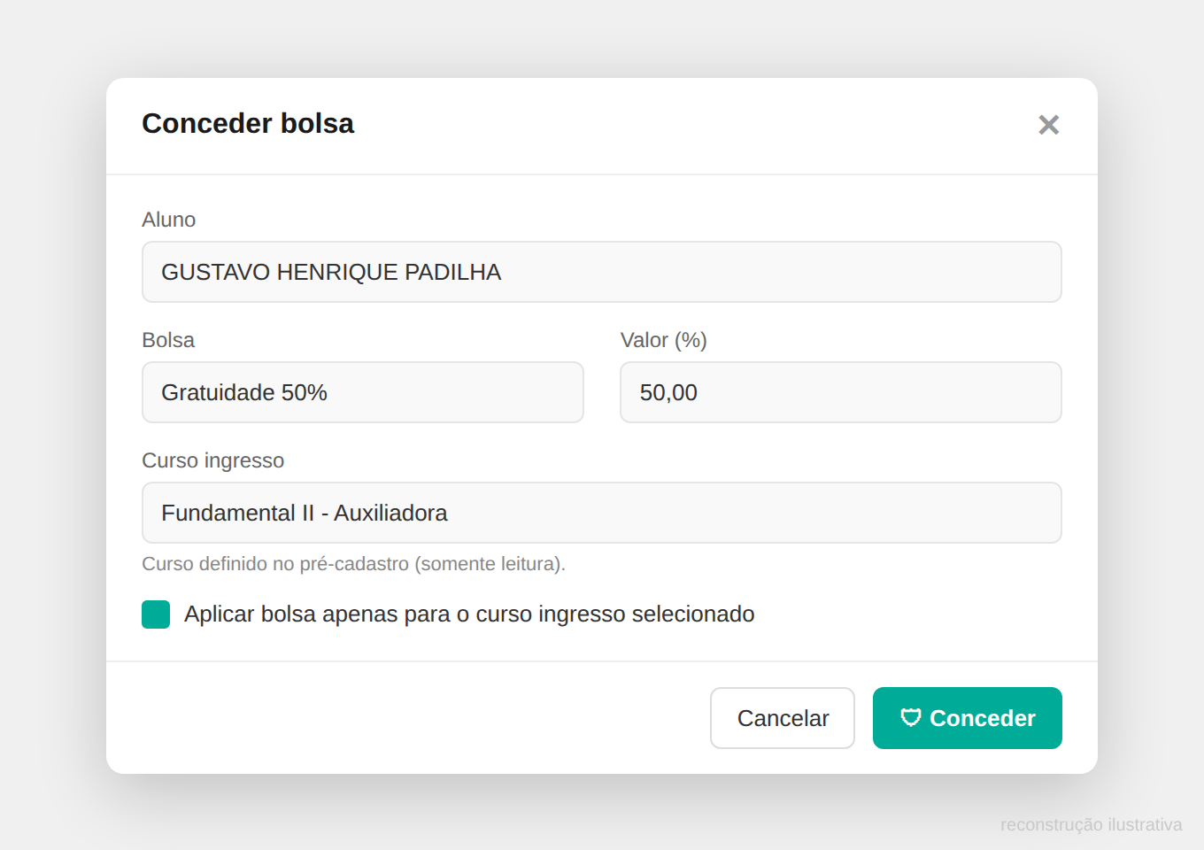Close the Conceder bolsa dialog
Image resolution: width=1204 pixels, height=850 pixels.
1048,125
